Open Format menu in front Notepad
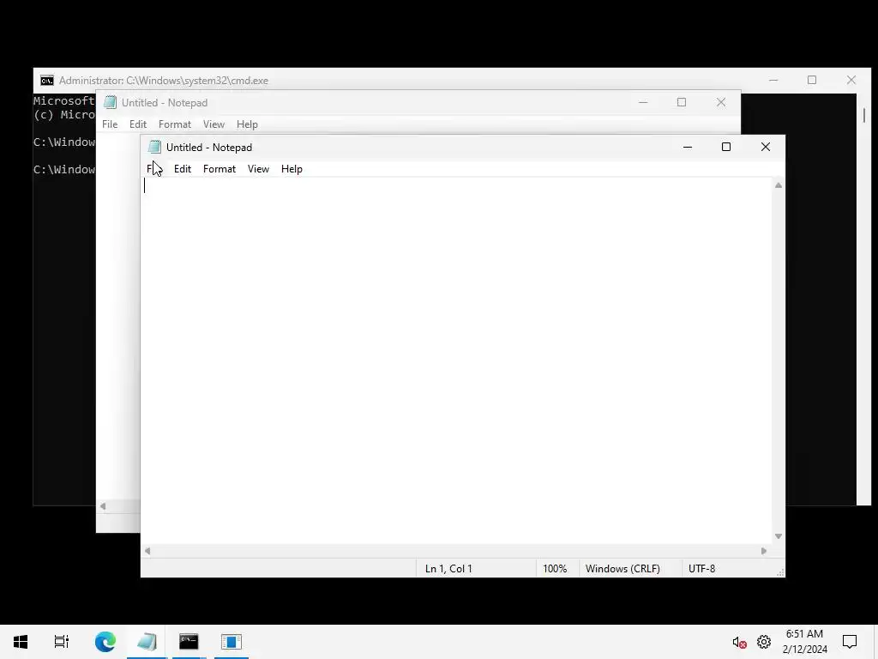878x659 pixels. pos(219,169)
